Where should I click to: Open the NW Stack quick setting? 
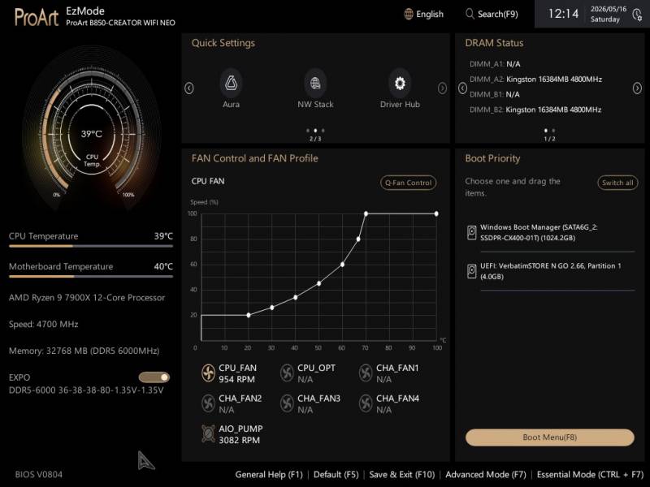pyautogui.click(x=315, y=84)
